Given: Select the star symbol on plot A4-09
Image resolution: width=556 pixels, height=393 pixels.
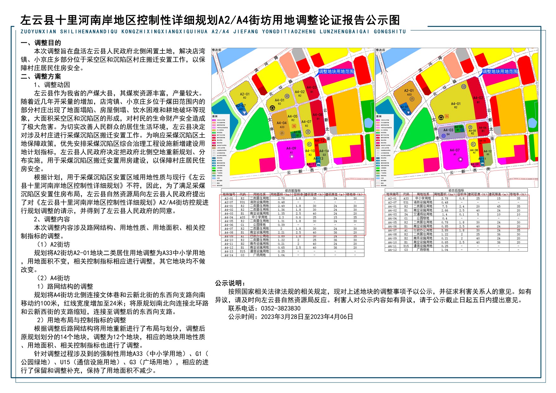Looking at the screenshot, I should [x=292, y=157].
